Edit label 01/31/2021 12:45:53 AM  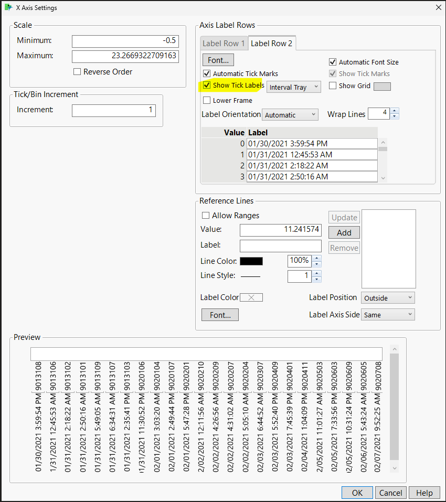(312, 155)
